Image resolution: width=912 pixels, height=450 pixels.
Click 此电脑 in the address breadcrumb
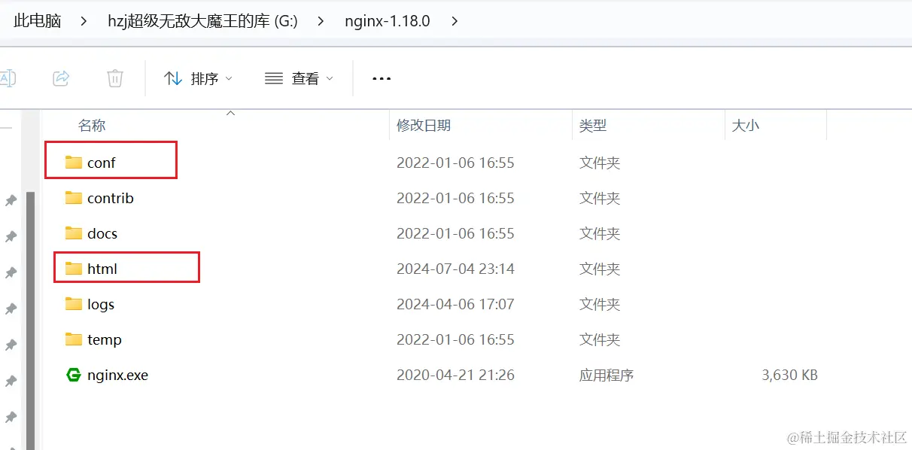[38, 21]
